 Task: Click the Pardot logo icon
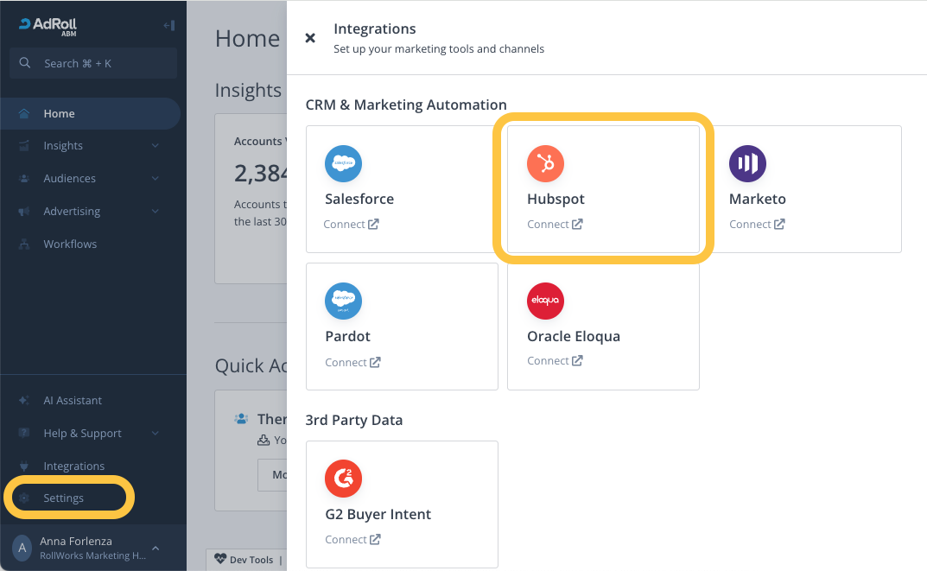(343, 301)
